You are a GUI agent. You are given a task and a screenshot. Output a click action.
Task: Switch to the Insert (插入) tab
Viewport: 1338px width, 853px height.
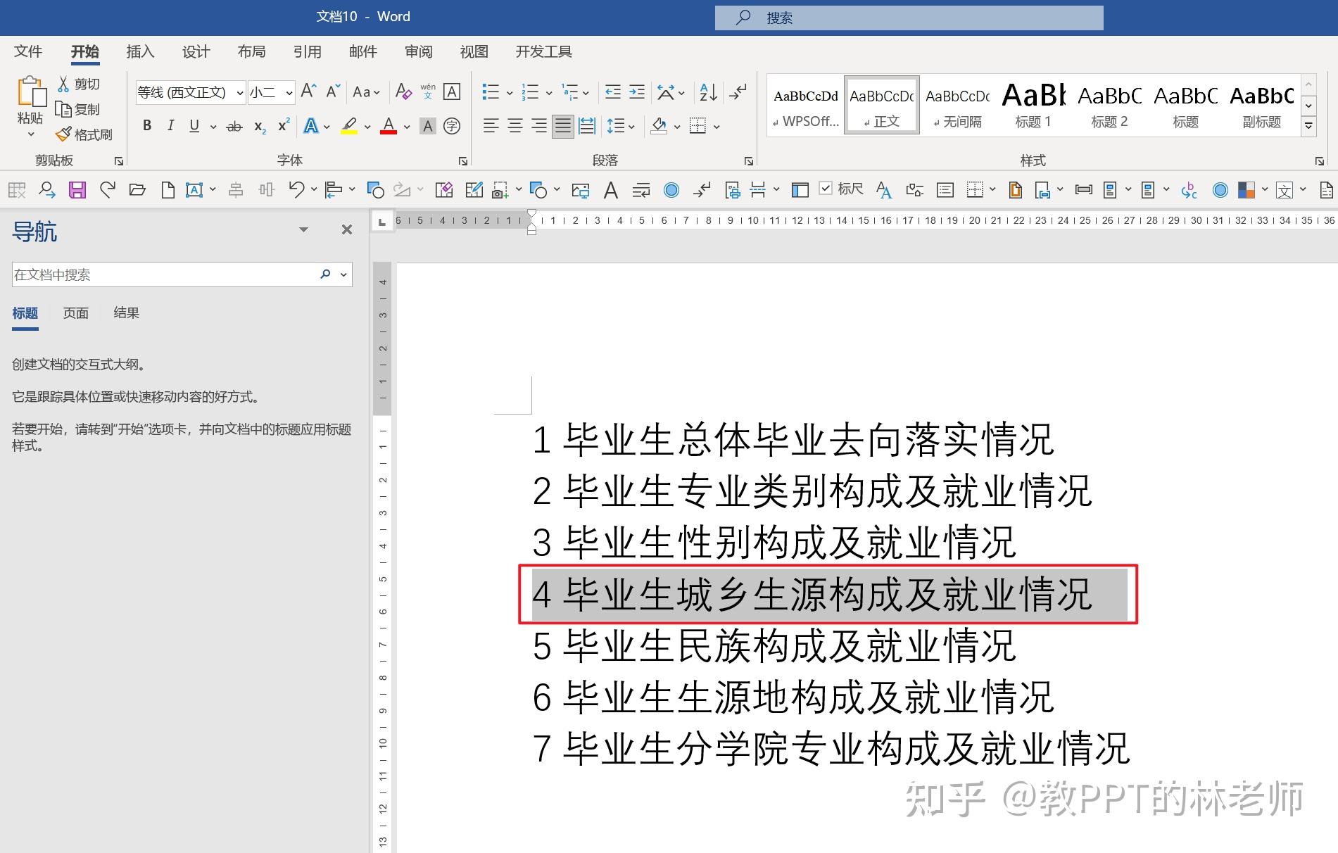click(140, 51)
